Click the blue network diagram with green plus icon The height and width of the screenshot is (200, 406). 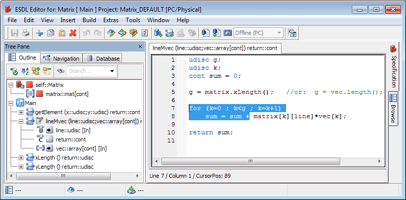170,33
